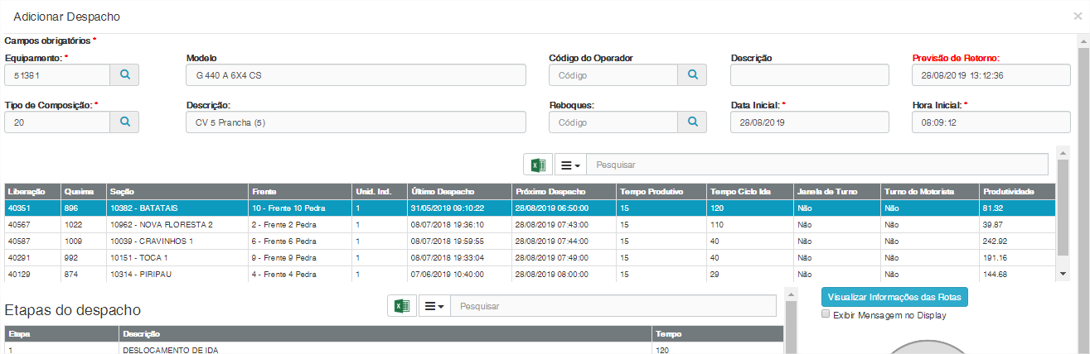The width and height of the screenshot is (1090, 354).
Task: Click the Reboques search magnifier icon
Action: [x=692, y=122]
